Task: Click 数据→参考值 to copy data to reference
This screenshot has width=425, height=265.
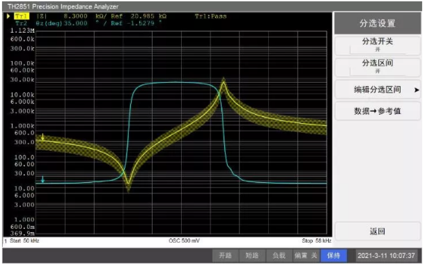Action: pyautogui.click(x=378, y=111)
